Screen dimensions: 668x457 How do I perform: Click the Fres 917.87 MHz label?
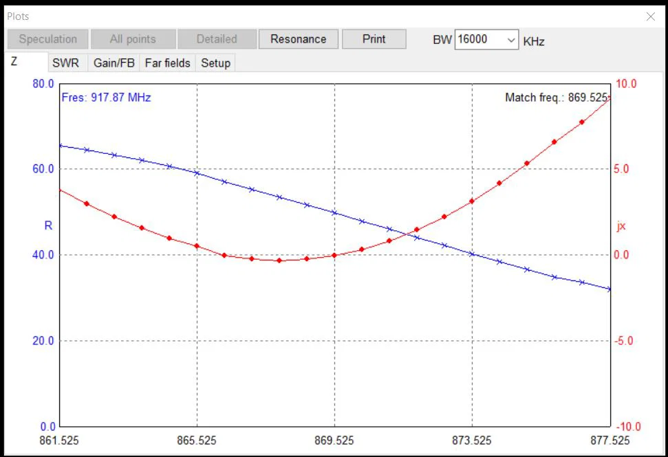point(106,98)
